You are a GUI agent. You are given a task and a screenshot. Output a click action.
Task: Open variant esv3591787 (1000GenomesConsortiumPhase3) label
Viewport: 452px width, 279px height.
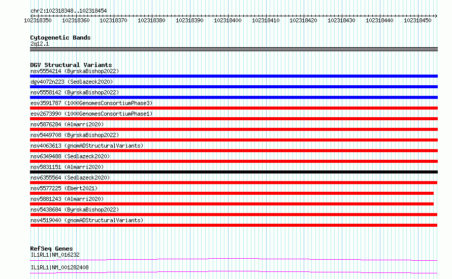coord(91,103)
